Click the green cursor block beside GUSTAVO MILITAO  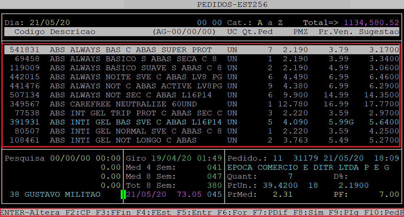tap(123, 194)
